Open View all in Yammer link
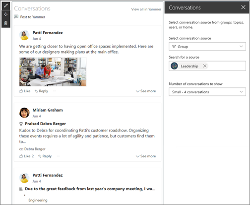The height and width of the screenshot is (205, 250). (146, 9)
